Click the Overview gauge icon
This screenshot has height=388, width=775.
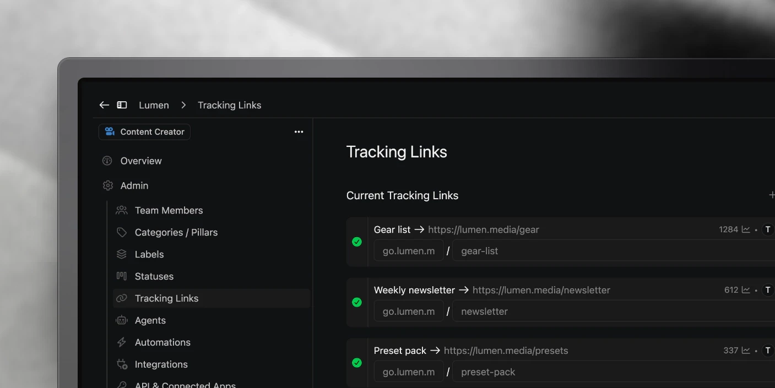107,161
